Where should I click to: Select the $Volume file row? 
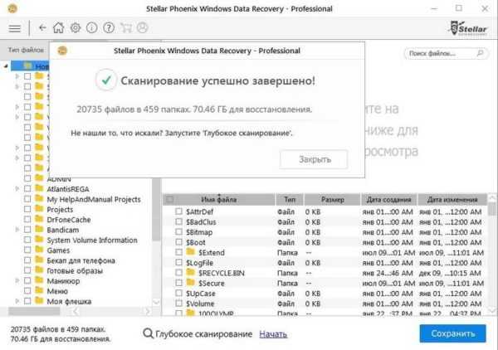point(325,304)
